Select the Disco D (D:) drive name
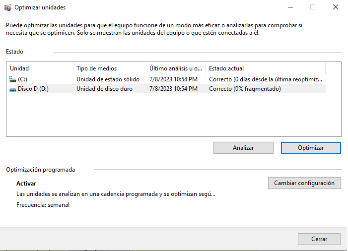The width and height of the screenshot is (348, 251). [x=33, y=89]
